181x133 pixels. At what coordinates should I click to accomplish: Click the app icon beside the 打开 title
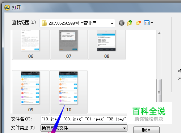click(7, 8)
